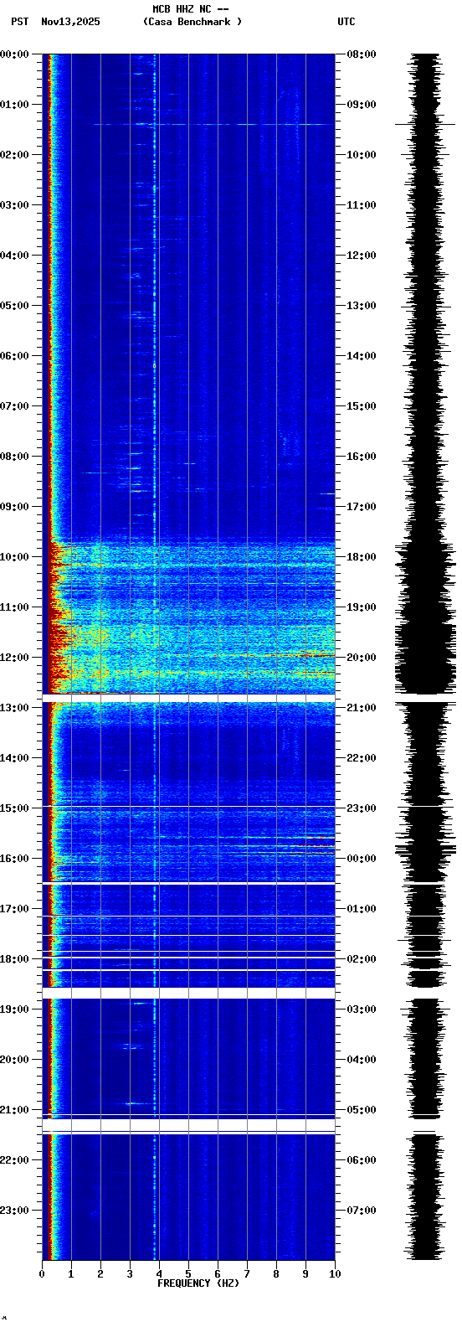Click the UTC time label '12:00'
Viewport: 462px width, 1327px height.
[362, 256]
